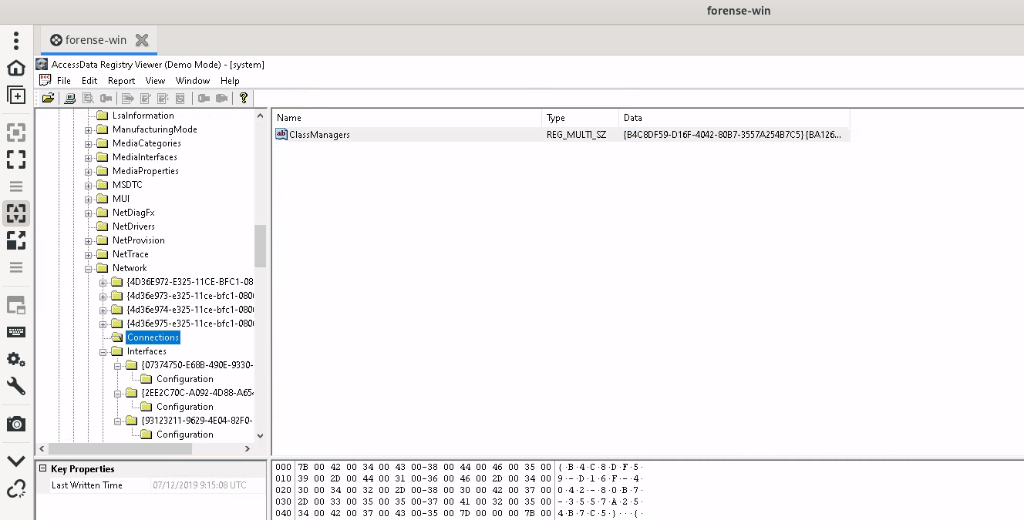Click the tree panel vertical scrollbar thumb
The height and width of the screenshot is (520, 1024).
pyautogui.click(x=260, y=245)
